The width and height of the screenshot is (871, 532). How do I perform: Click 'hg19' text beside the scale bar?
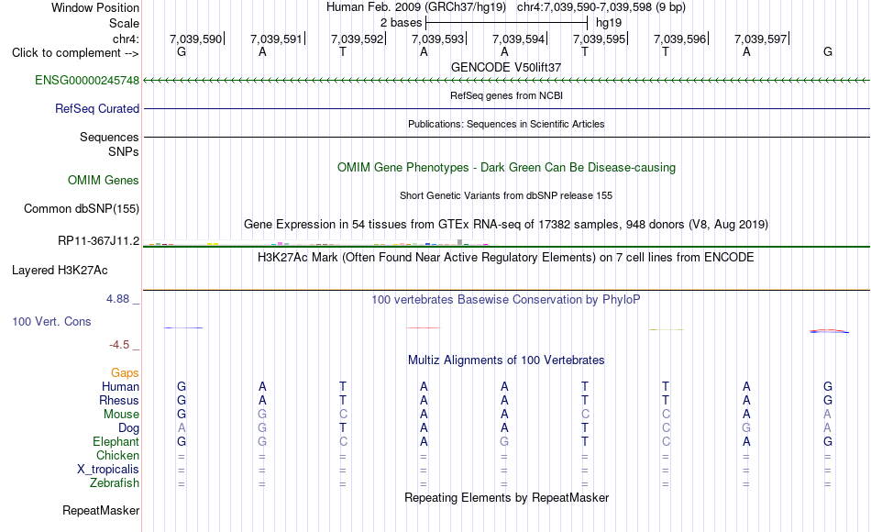click(x=608, y=23)
